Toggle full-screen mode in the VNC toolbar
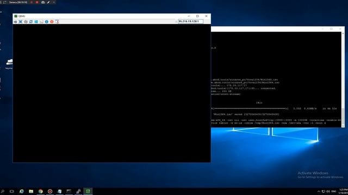This screenshot has width=348, height=195. pyautogui.click(x=21, y=22)
